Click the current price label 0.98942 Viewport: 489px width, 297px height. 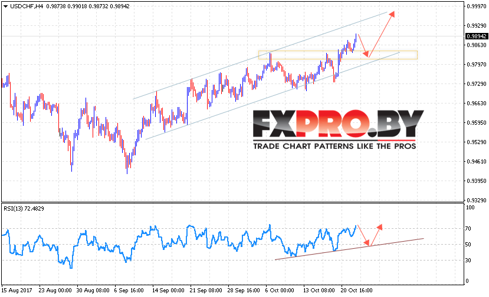pos(477,36)
